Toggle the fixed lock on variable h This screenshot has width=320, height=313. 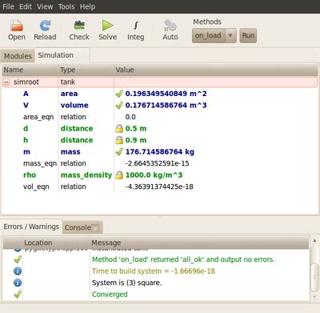(119, 140)
